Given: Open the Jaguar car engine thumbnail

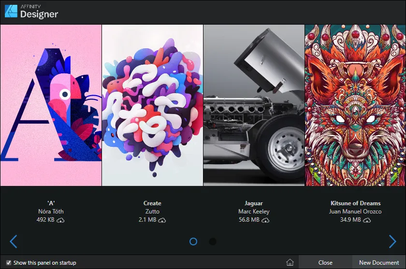Looking at the screenshot, I should click(254, 105).
